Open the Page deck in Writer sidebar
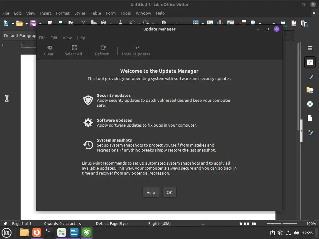Image resolution: width=319 pixels, height=239 pixels. click(x=310, y=118)
